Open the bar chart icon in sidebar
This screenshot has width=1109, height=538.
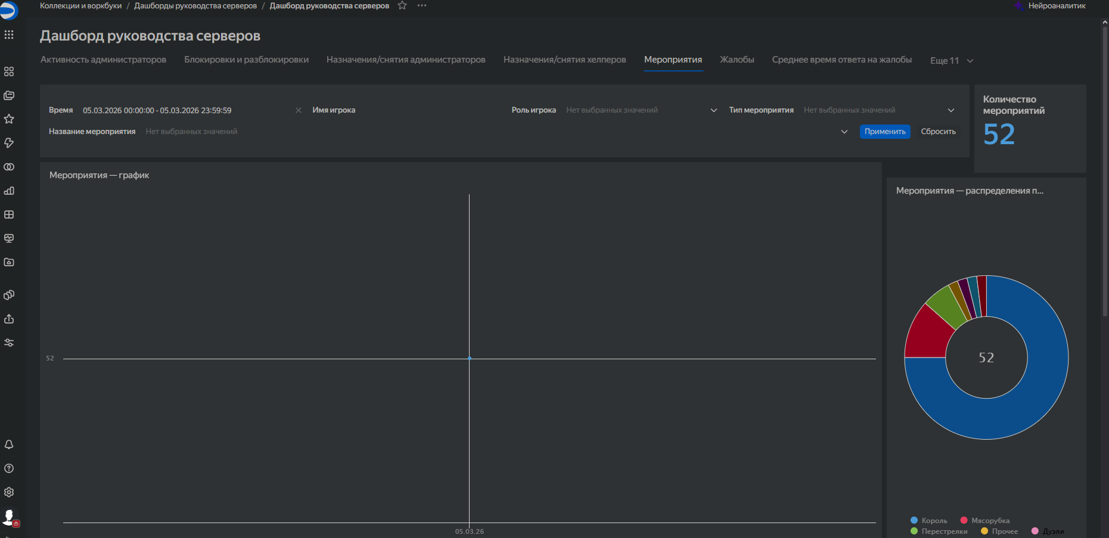point(9,191)
